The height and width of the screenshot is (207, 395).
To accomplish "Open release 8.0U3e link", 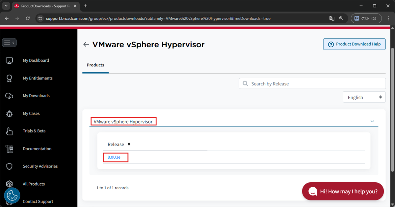I will pyautogui.click(x=114, y=157).
